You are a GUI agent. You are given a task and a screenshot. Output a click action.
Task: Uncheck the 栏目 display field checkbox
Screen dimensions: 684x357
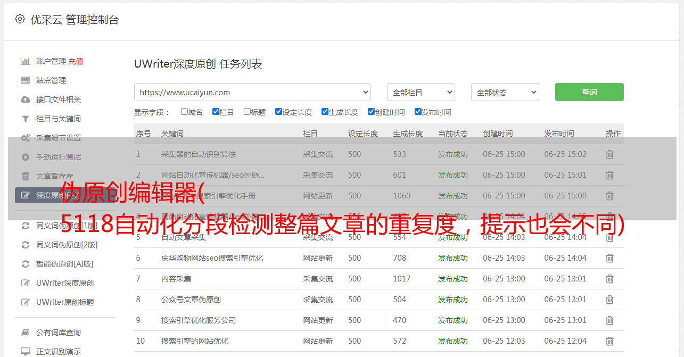coord(216,112)
